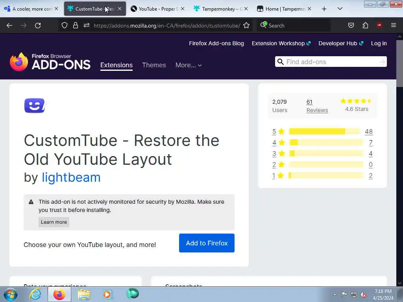Click the green round taskbar app icon

click(x=133, y=294)
